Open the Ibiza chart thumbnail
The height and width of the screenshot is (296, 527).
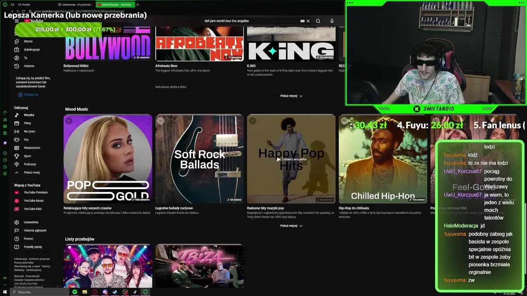tap(200, 266)
